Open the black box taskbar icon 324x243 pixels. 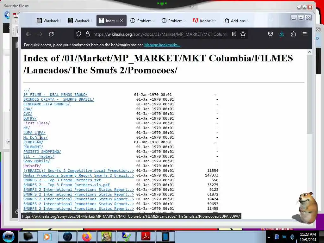coord(28,237)
